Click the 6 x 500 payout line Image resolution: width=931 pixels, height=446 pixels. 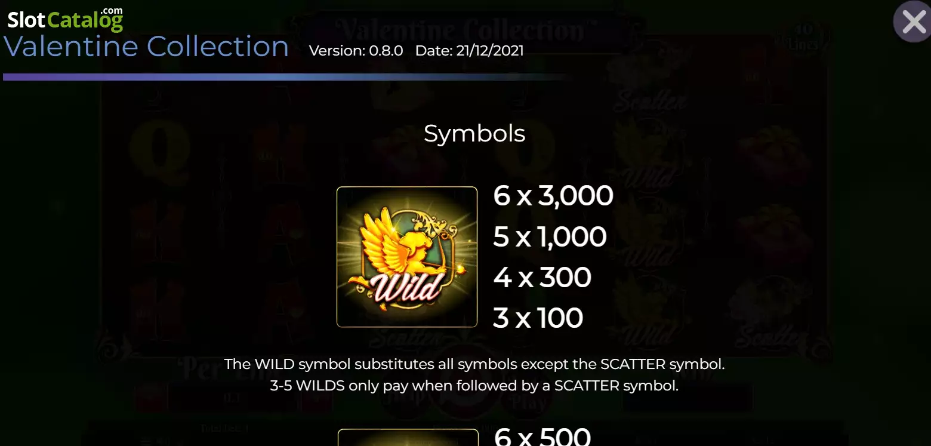(x=542, y=436)
